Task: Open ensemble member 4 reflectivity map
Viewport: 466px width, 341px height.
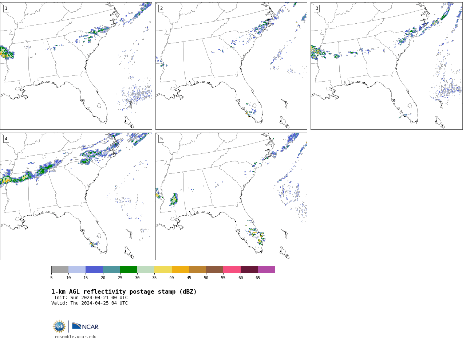Action: (x=76, y=196)
